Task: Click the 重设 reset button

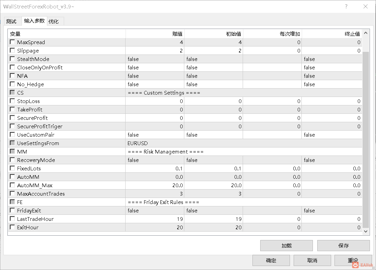Action: point(353,261)
